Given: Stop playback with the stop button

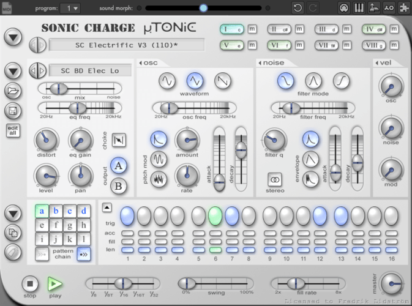Looking at the screenshot, I should point(30,284).
